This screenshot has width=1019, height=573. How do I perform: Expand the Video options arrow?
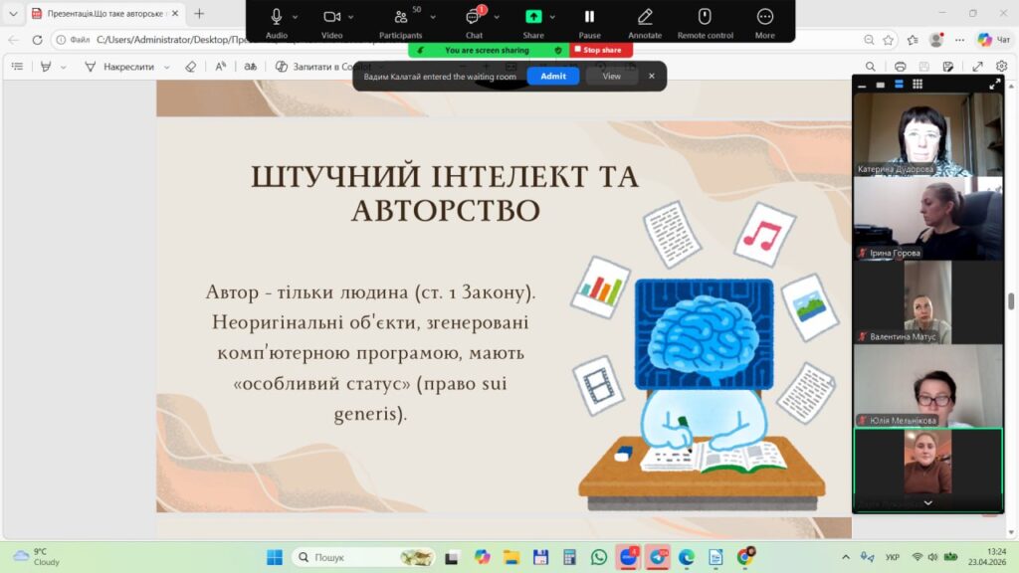pos(351,17)
